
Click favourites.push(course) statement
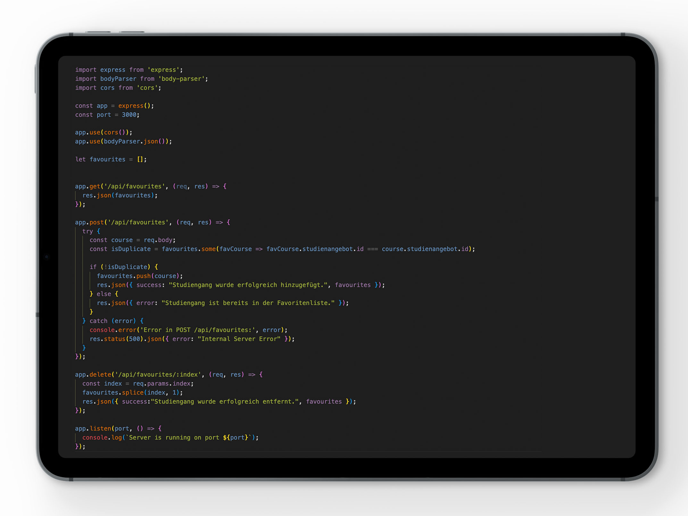coord(139,276)
